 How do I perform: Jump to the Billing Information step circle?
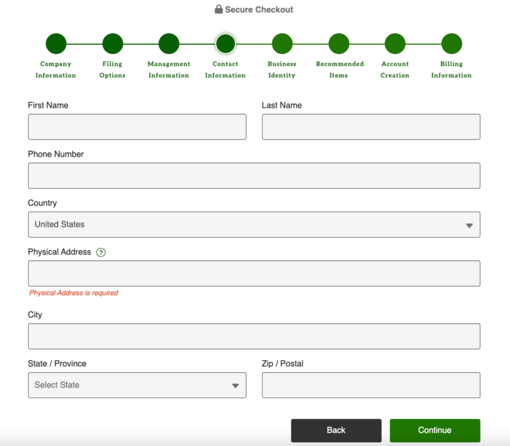click(x=451, y=43)
